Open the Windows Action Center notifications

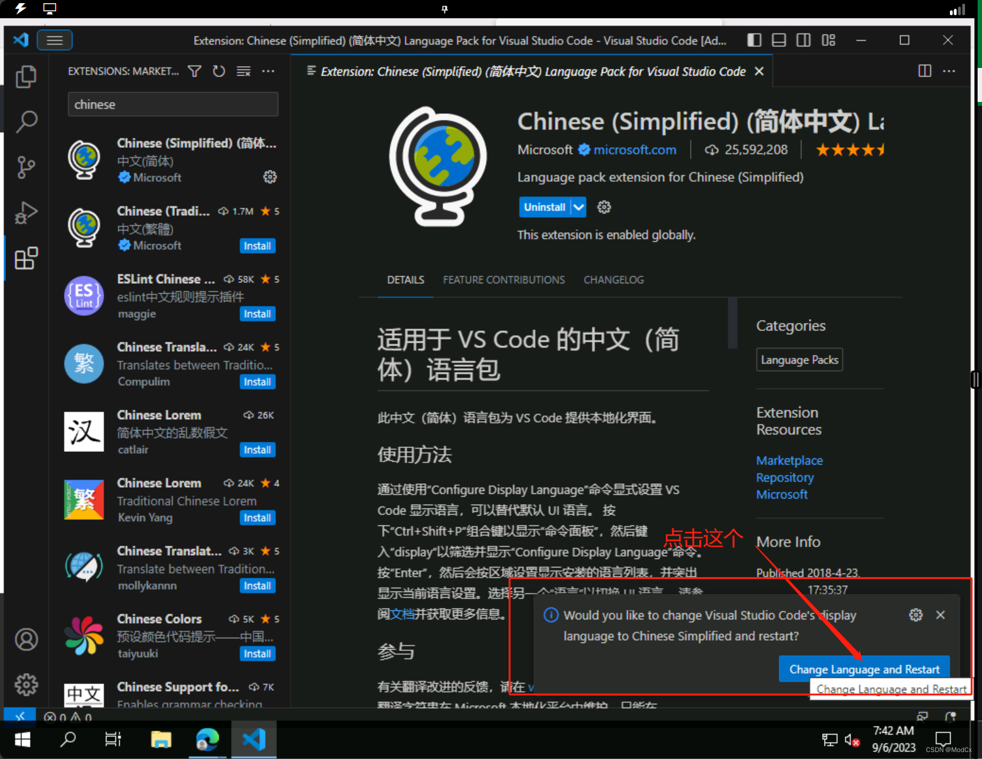[943, 739]
